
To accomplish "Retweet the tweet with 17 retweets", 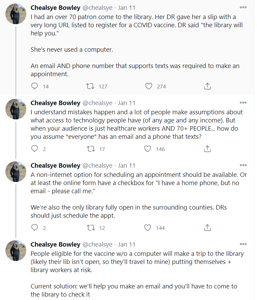I will coord(91,149).
